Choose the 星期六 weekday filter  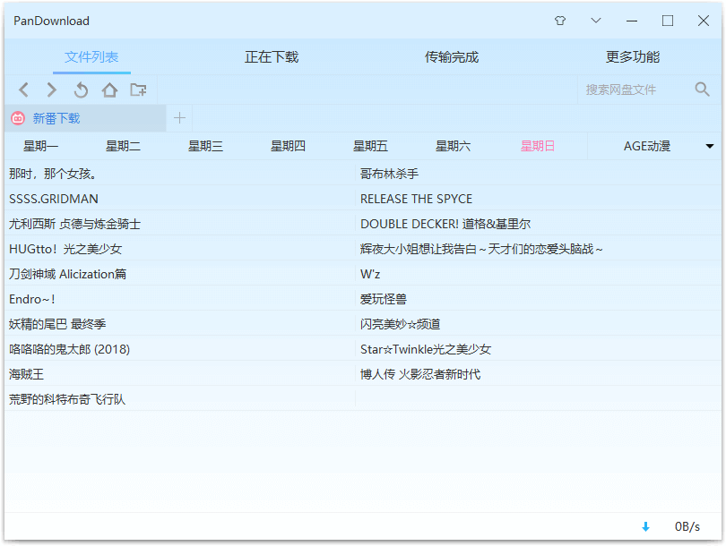point(453,146)
